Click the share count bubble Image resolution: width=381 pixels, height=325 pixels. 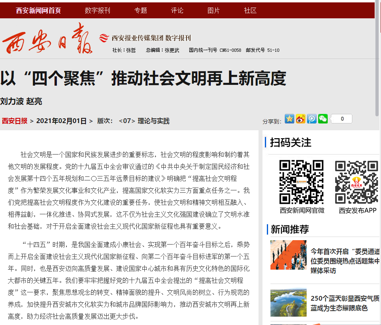coord(342,119)
